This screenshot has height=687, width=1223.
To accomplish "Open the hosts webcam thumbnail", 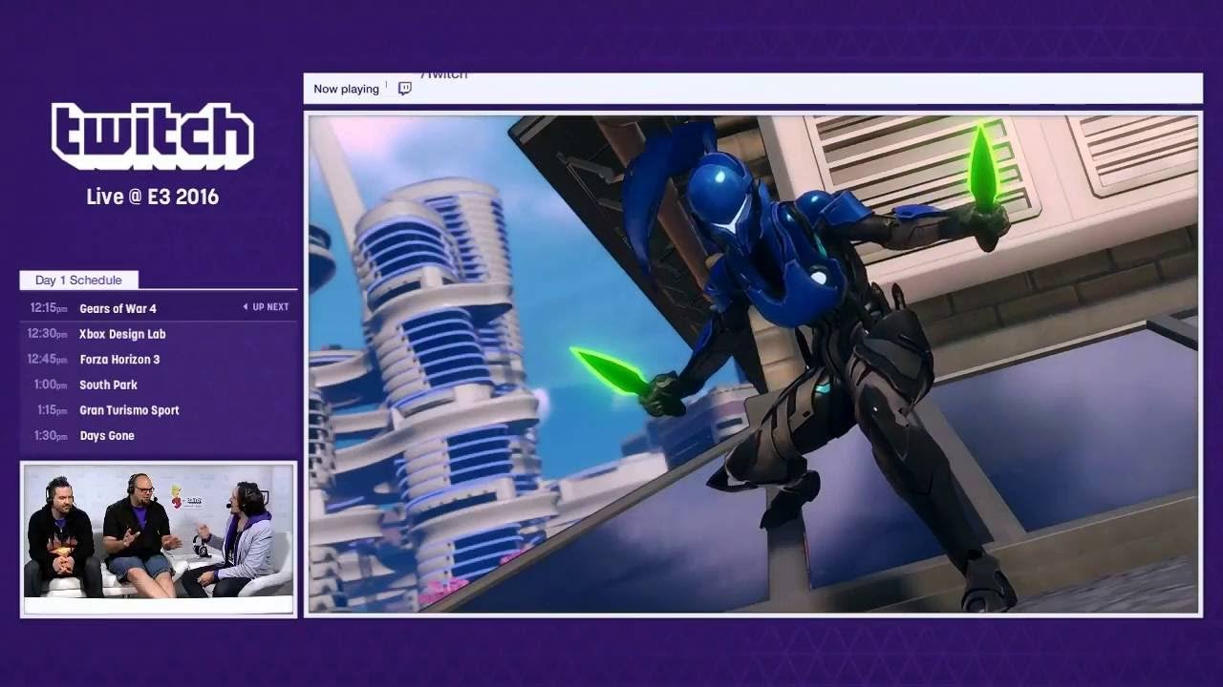I will click(x=159, y=531).
